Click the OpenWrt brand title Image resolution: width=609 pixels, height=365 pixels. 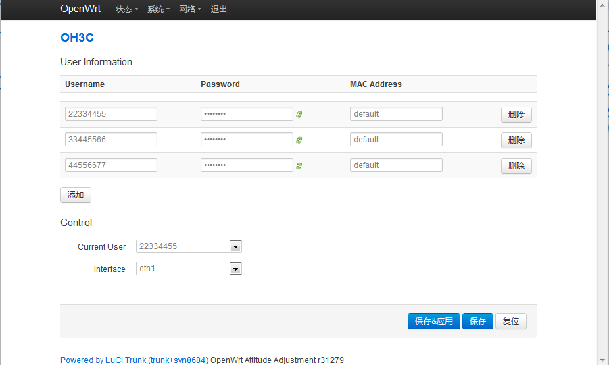coord(80,9)
